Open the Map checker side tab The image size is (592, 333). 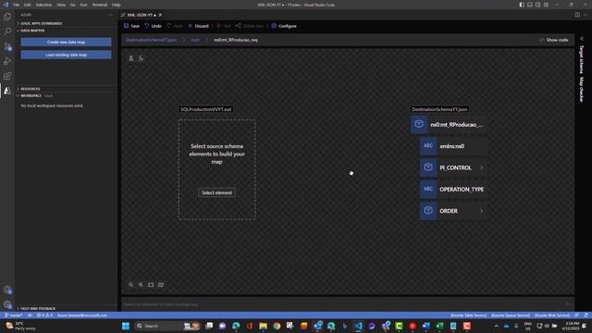[582, 90]
